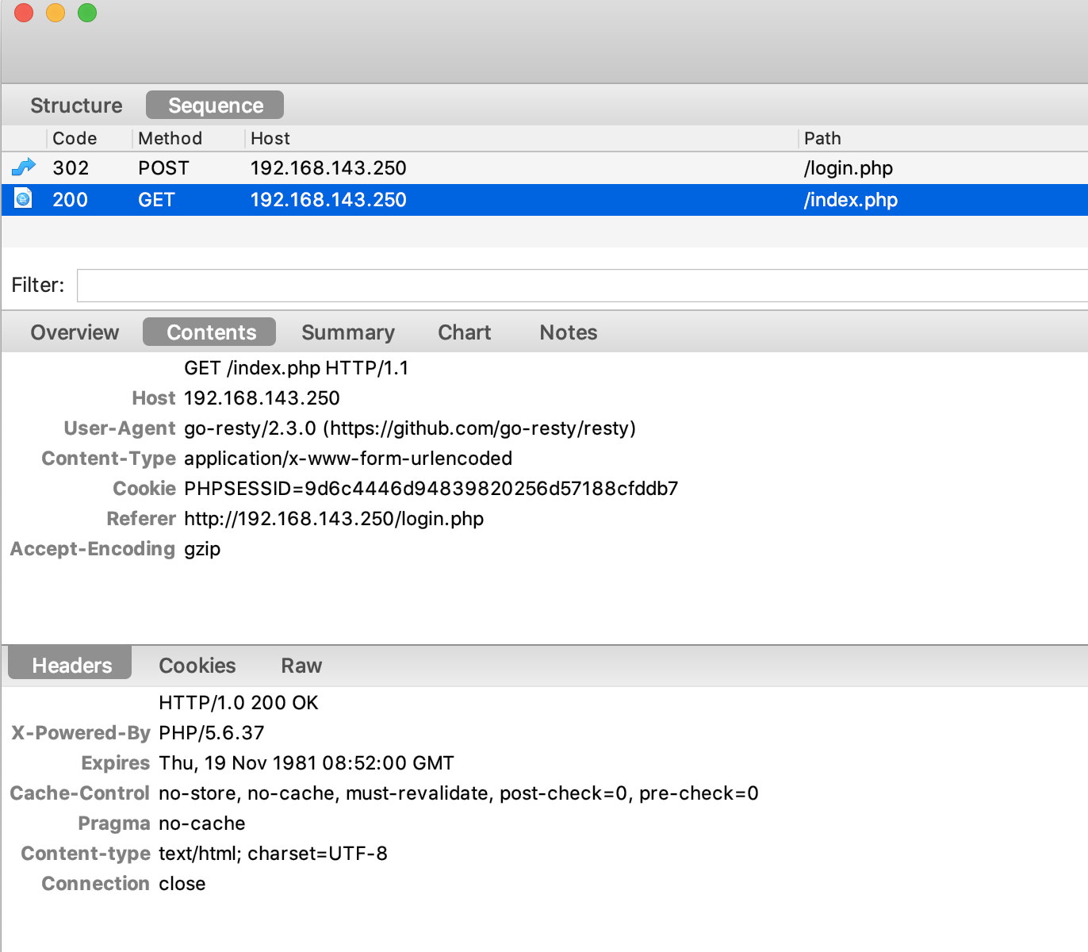Click the Referer URL for login.php

333,518
